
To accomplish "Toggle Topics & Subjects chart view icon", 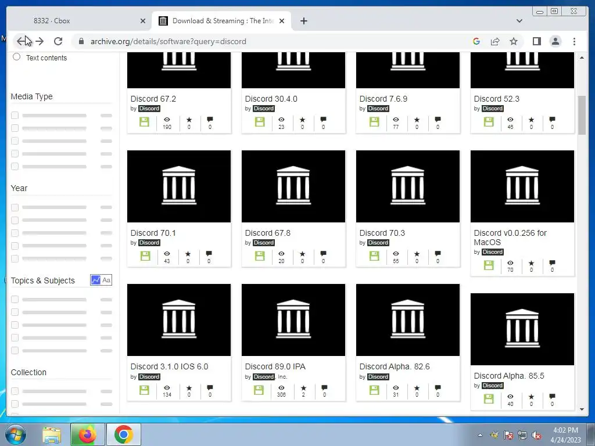I will 96,280.
